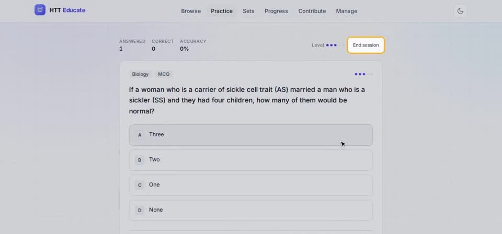Click the Biology subject tag
Image resolution: width=502 pixels, height=234 pixels.
140,74
